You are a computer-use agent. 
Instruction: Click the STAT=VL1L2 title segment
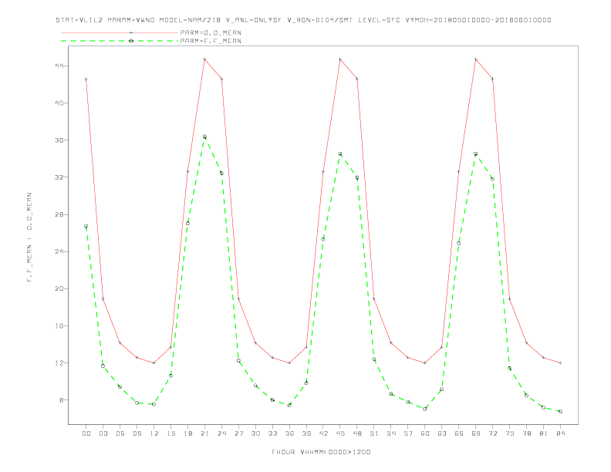79,20
